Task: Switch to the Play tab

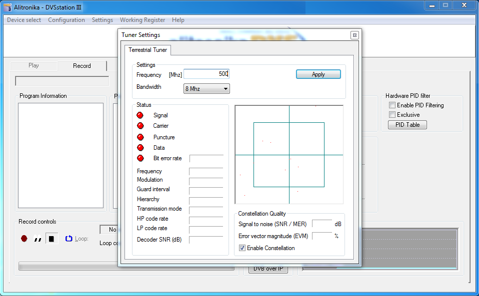Action: click(33, 65)
